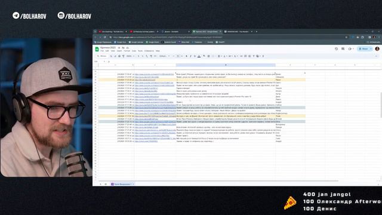Toggle strikethrough formatting

pyautogui.click(x=195, y=56)
